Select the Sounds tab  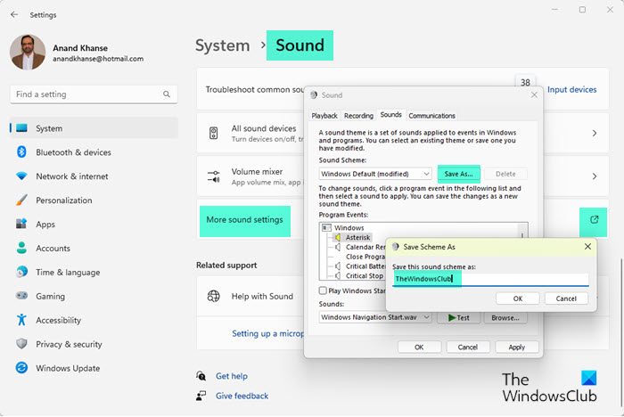390,115
